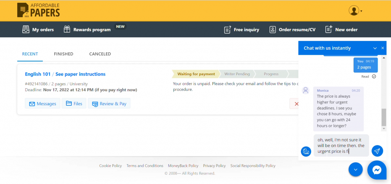391x184 pixels.
Task: Open order Messages
Action: coord(42,103)
